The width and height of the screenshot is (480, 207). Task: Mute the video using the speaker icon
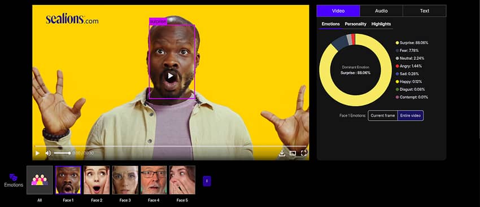pyautogui.click(x=48, y=153)
